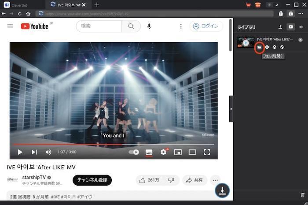Viewport: 308px width, 205px height.
Task: Switch to the video tab in the Library panel
Action: pyautogui.click(x=291, y=27)
